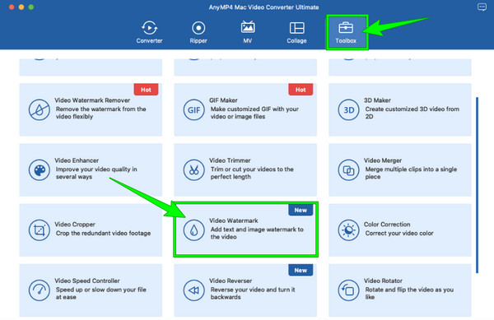
Task: Click the green macOS zoom window button
Action: [x=31, y=7]
